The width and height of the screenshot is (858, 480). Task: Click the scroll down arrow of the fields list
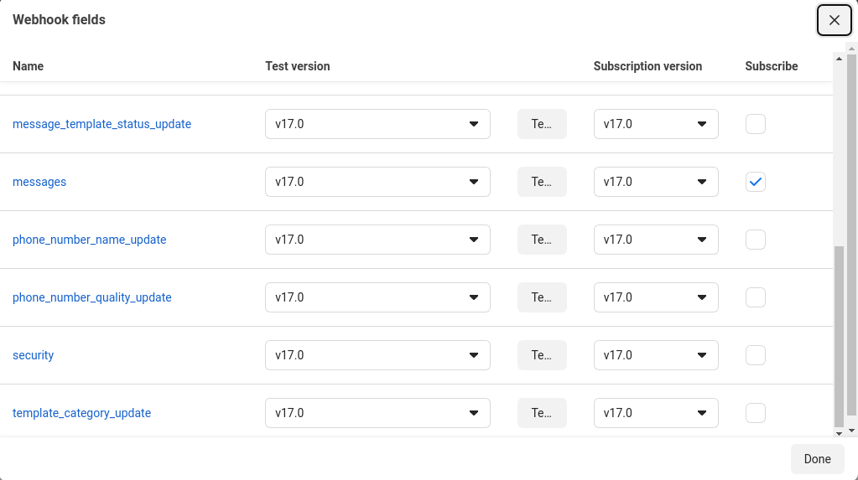tap(839, 433)
